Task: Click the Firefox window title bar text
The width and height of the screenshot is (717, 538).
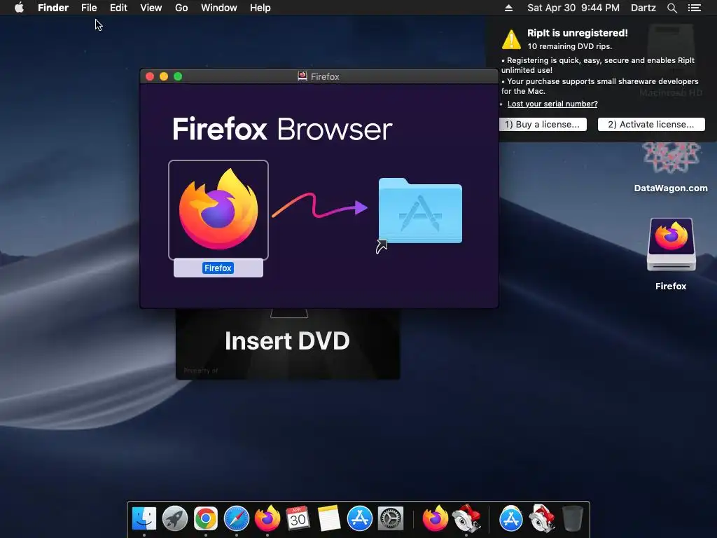Action: pyautogui.click(x=325, y=76)
